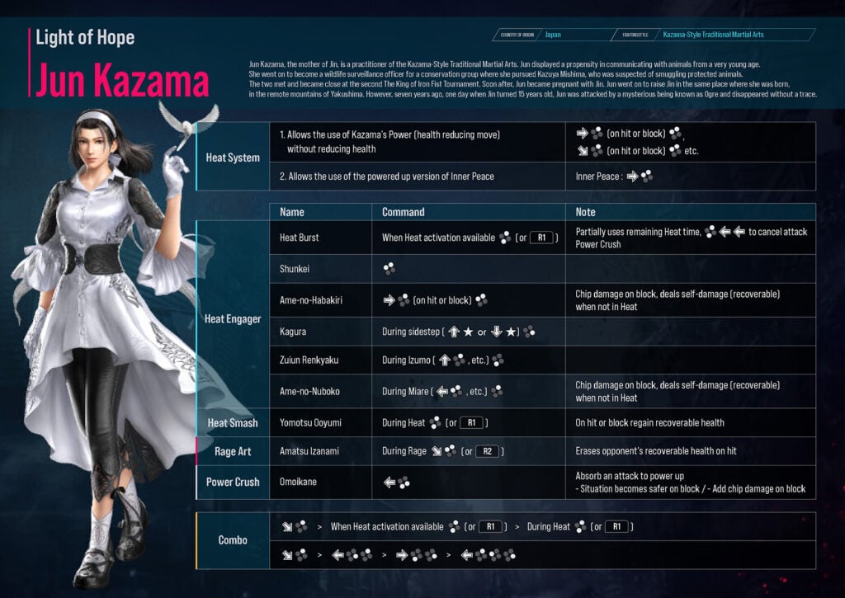Click the forward arrow beside Inner Peace note
Viewport: 845px width, 598px height.
[632, 177]
